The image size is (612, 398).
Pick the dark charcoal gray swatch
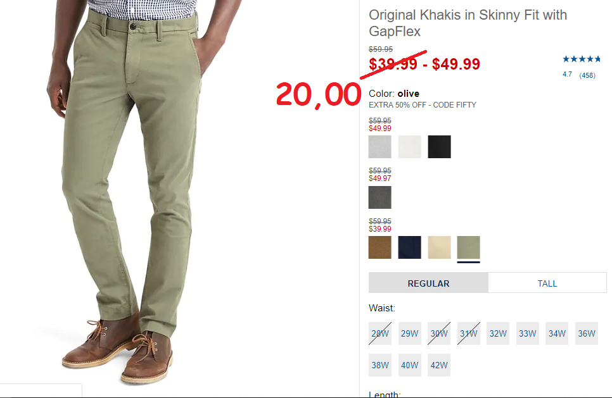379,197
